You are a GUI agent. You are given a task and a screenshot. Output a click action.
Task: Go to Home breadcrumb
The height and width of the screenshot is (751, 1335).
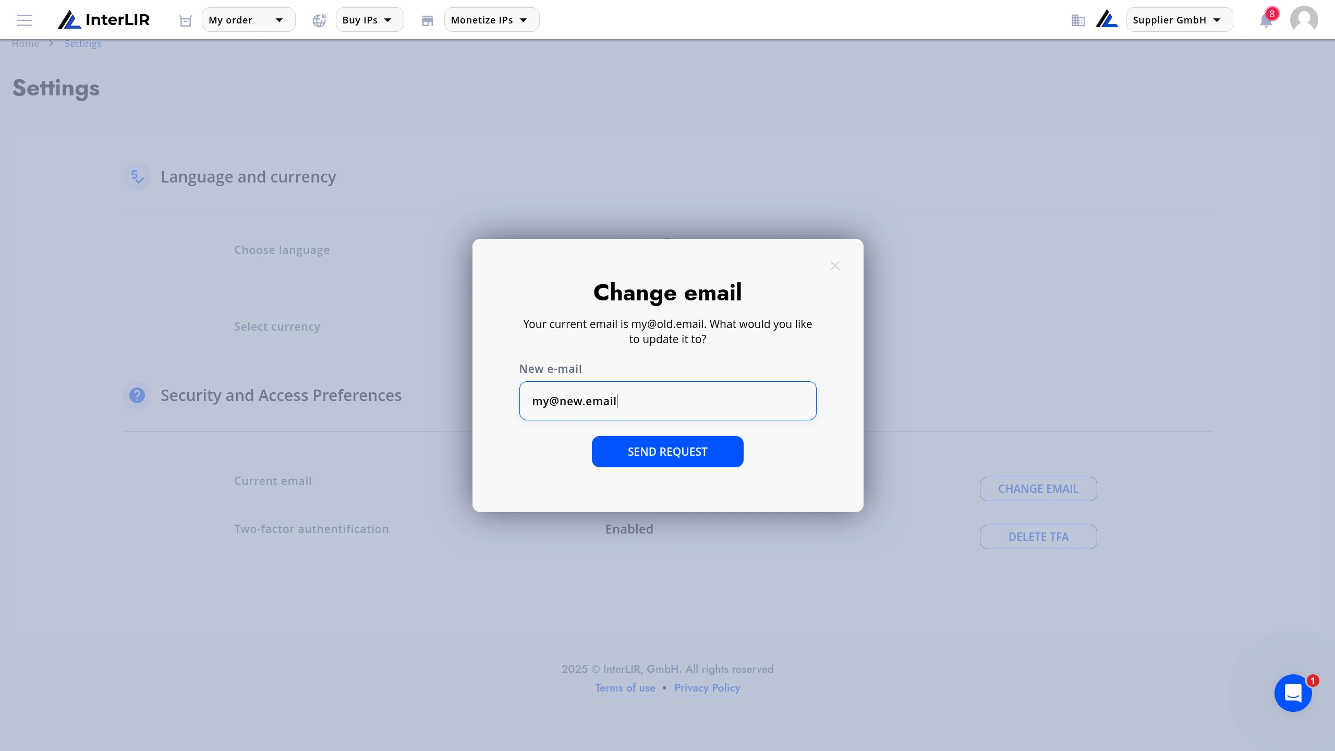[26, 43]
